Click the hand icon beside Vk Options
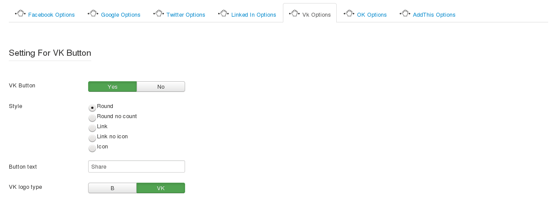This screenshot has width=557, height=202. pyautogui.click(x=295, y=13)
